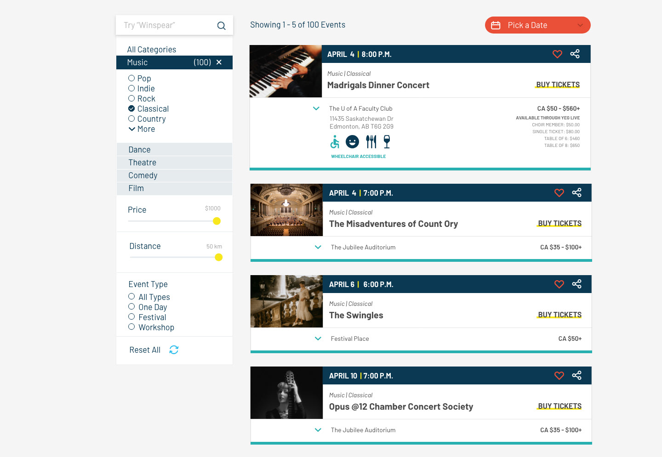Buy tickets for Opus @12 Chamber Concert Society
Viewport: 662px width, 457px height.
(x=559, y=406)
